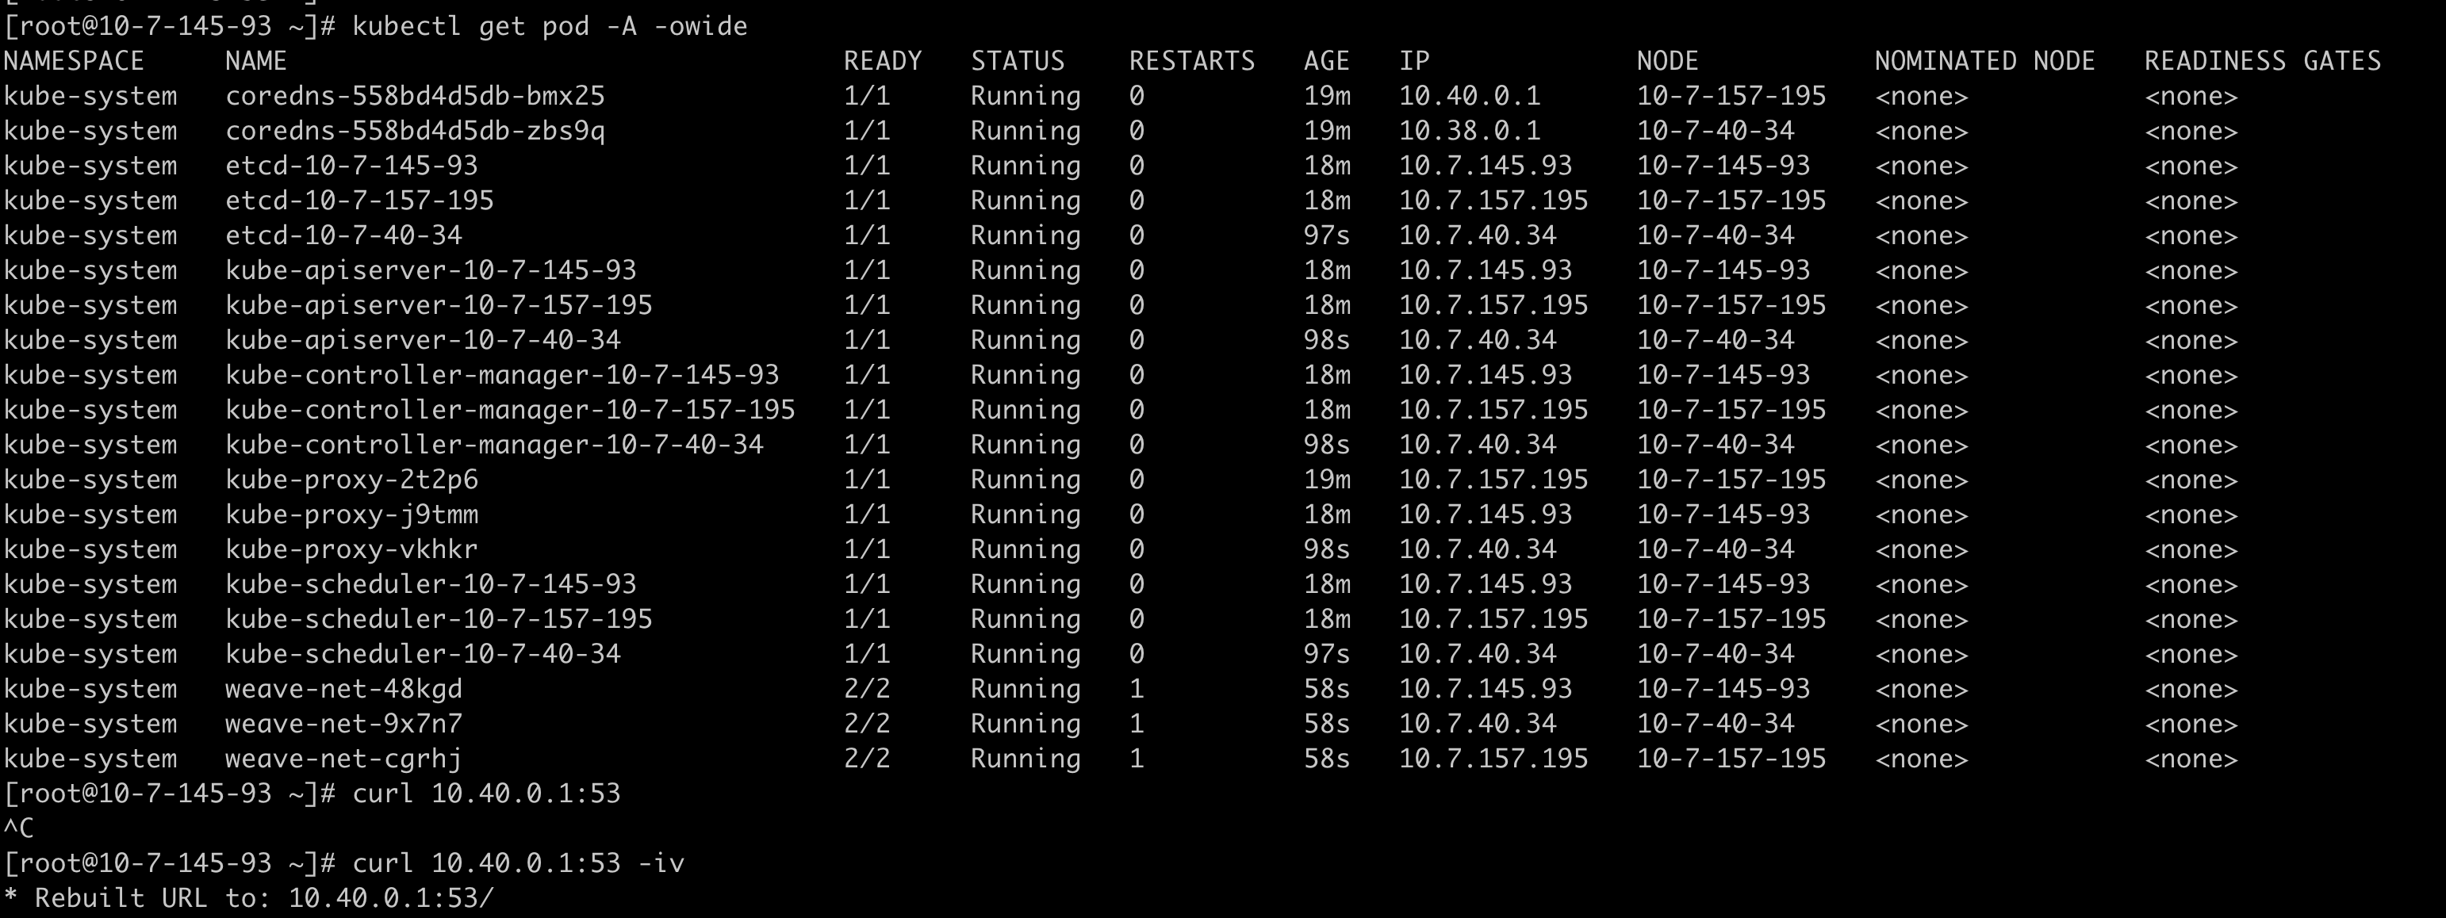Screen dimensions: 2446x918
Task: Click the NAMESPACE column header
Action: point(74,61)
